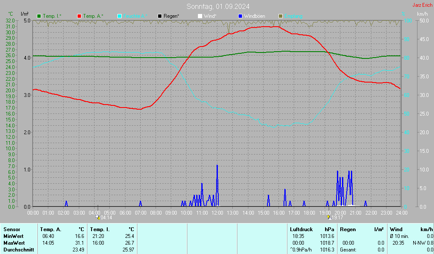This screenshot has height=254, width=434.
Task: Click the '06:00' time axis label
Action: click(125, 213)
